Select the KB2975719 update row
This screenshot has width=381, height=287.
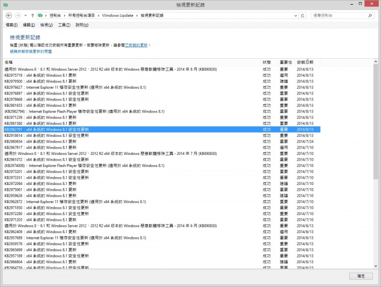[x=162, y=75]
